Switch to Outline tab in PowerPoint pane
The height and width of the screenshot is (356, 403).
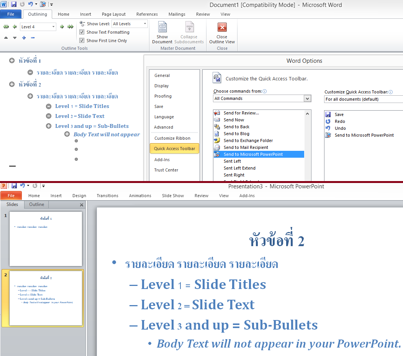[37, 204]
